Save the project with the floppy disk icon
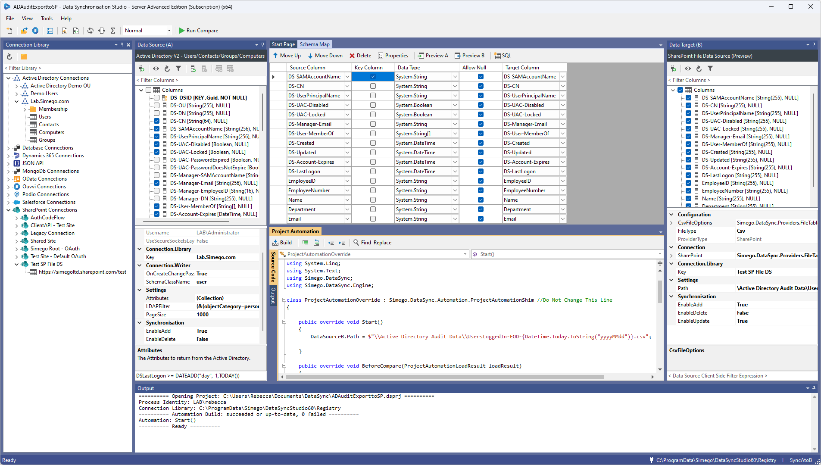821x465 pixels. coord(50,31)
